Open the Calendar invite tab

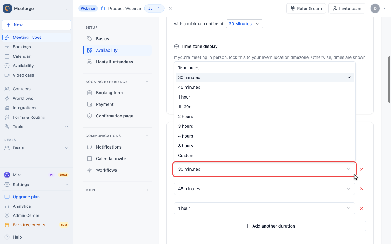click(x=117, y=159)
